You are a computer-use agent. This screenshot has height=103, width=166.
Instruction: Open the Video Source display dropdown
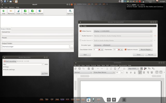(x=123, y=31)
